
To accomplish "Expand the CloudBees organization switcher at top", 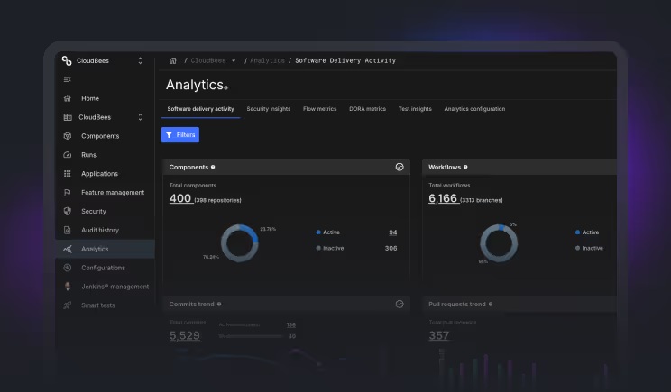I will (x=140, y=60).
